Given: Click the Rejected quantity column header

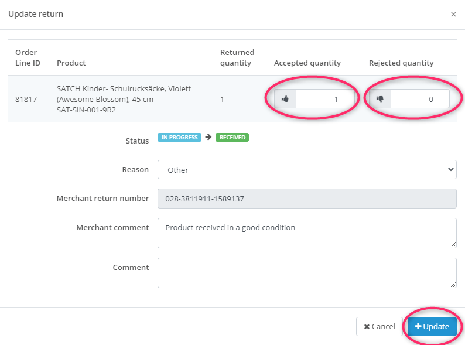Looking at the screenshot, I should pos(401,63).
